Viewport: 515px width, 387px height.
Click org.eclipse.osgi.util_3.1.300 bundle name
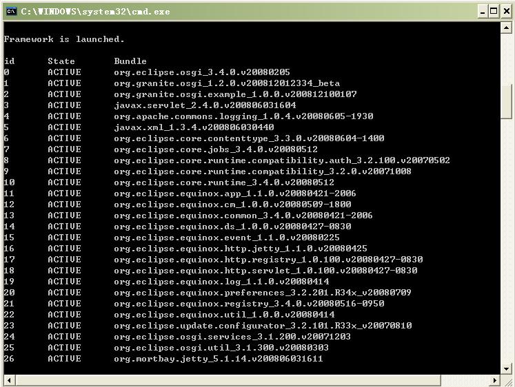tap(221, 348)
